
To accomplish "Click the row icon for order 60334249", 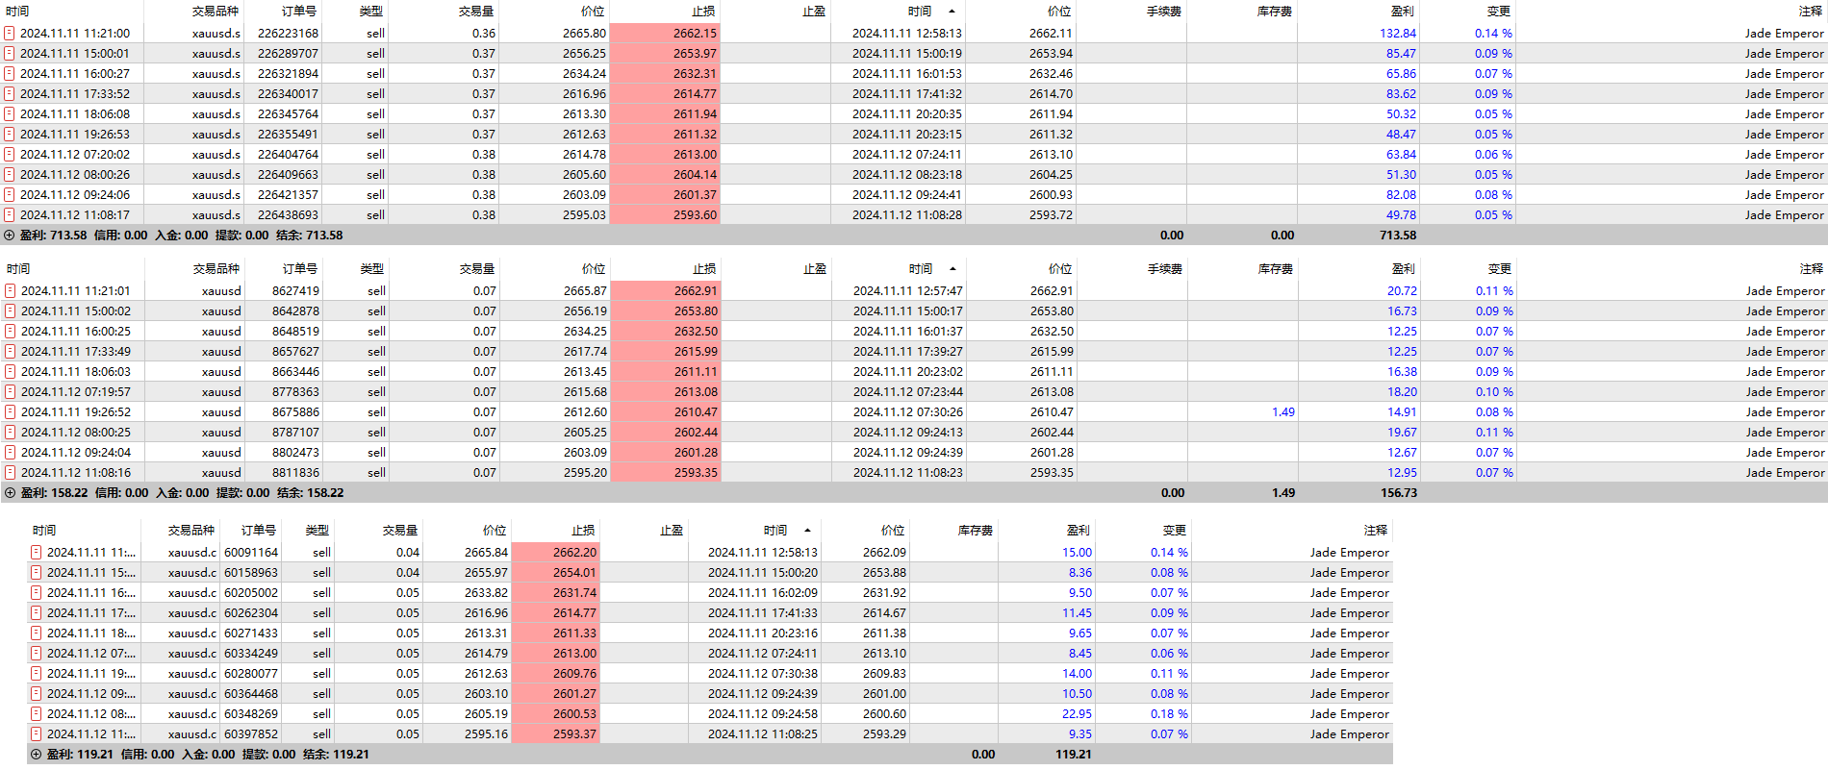I will (37, 653).
